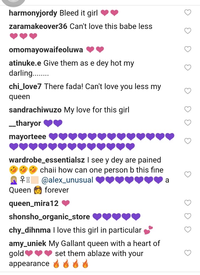Like sandrachiwuzo's comment
This screenshot has height=275, width=200.
pyautogui.click(x=188, y=109)
